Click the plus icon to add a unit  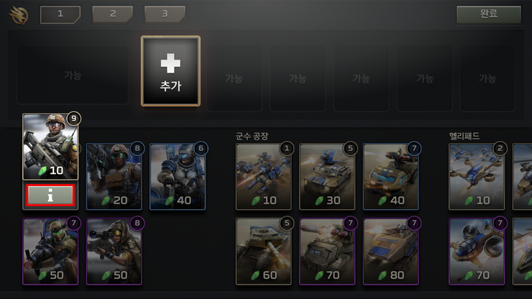click(x=170, y=63)
